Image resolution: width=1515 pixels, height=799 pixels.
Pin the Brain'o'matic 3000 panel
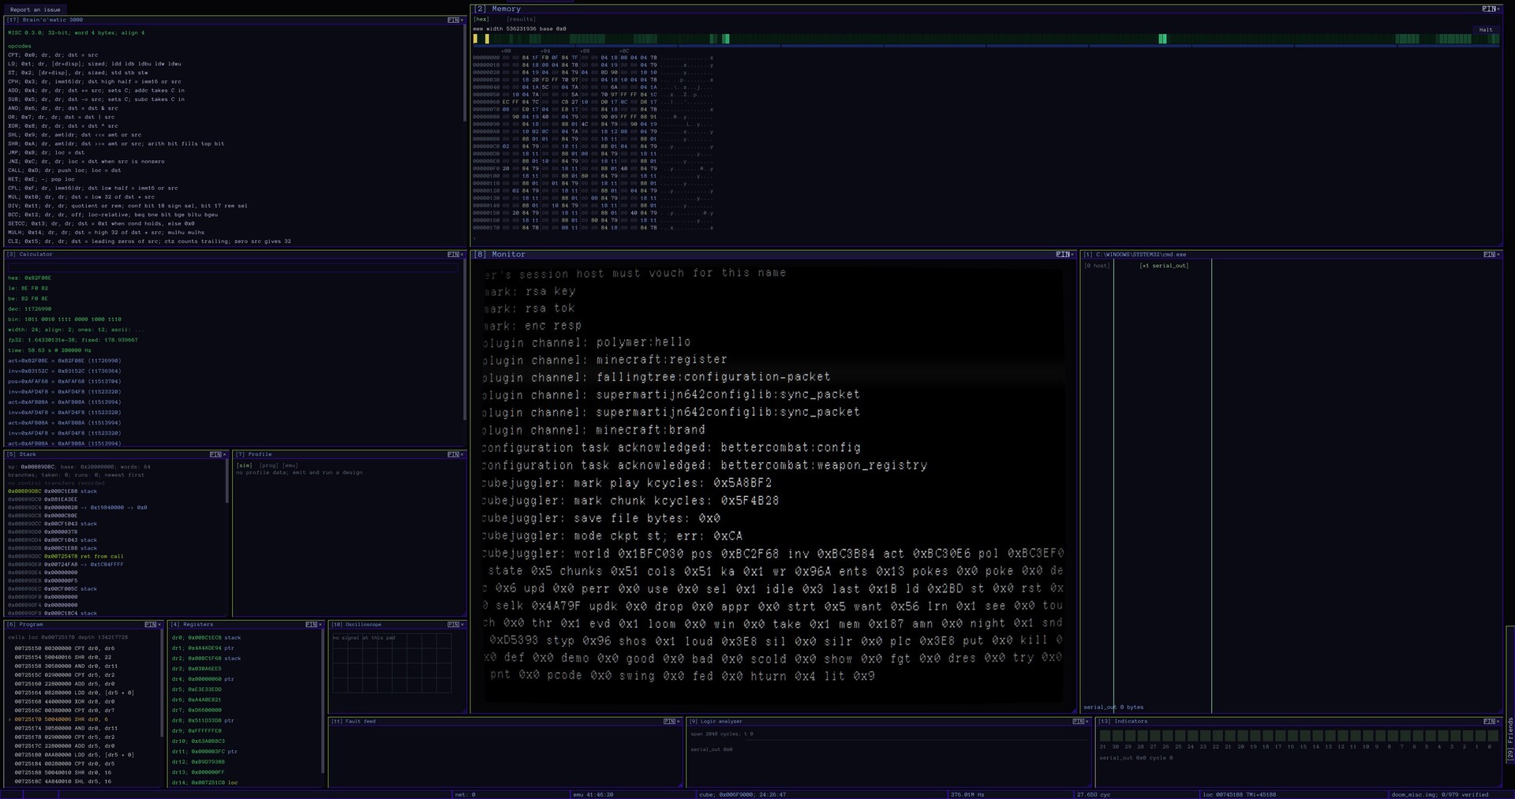tap(452, 20)
